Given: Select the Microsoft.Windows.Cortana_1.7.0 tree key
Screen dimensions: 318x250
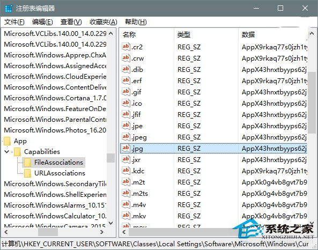Looking at the screenshot, I should click(55, 98).
